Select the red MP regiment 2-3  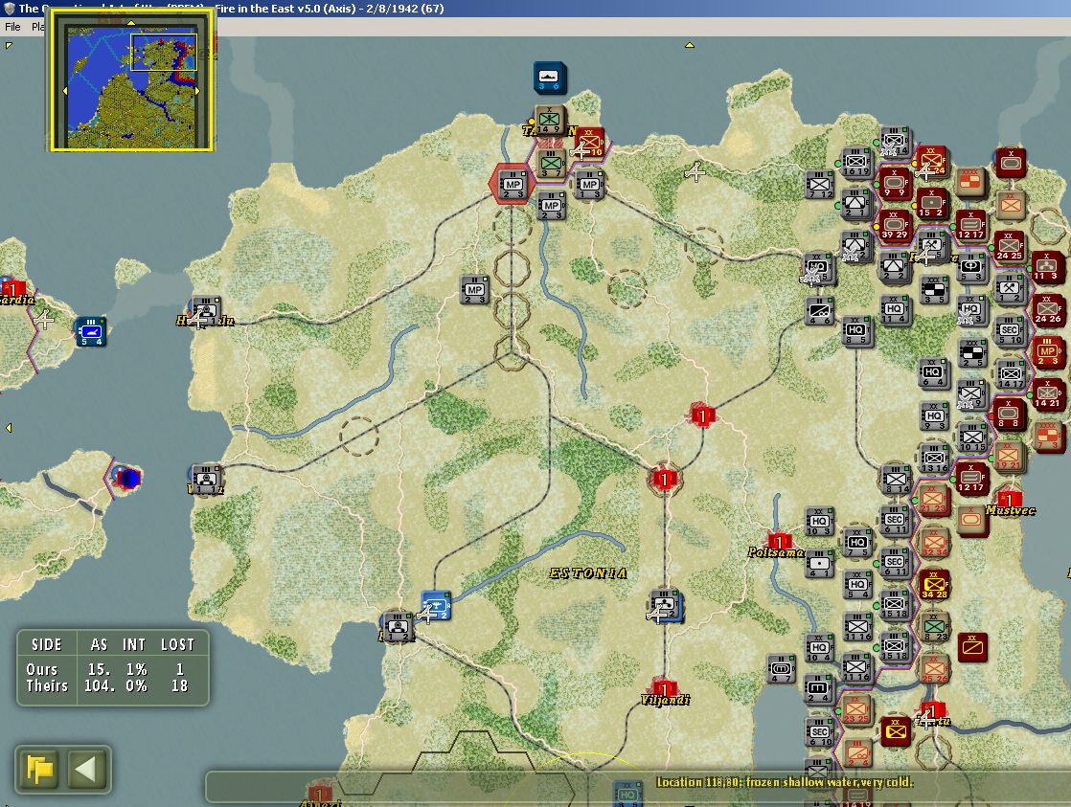1046,352
